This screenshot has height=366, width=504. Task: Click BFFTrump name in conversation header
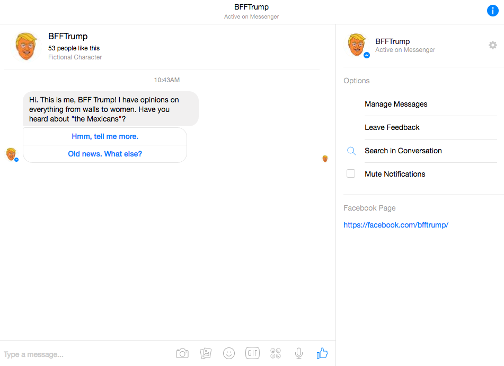pos(68,37)
